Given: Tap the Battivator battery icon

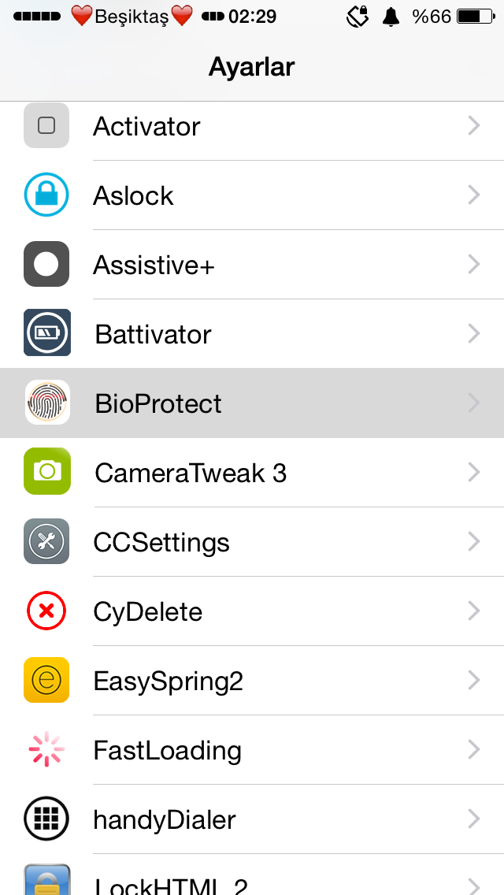Looking at the screenshot, I should tap(46, 332).
